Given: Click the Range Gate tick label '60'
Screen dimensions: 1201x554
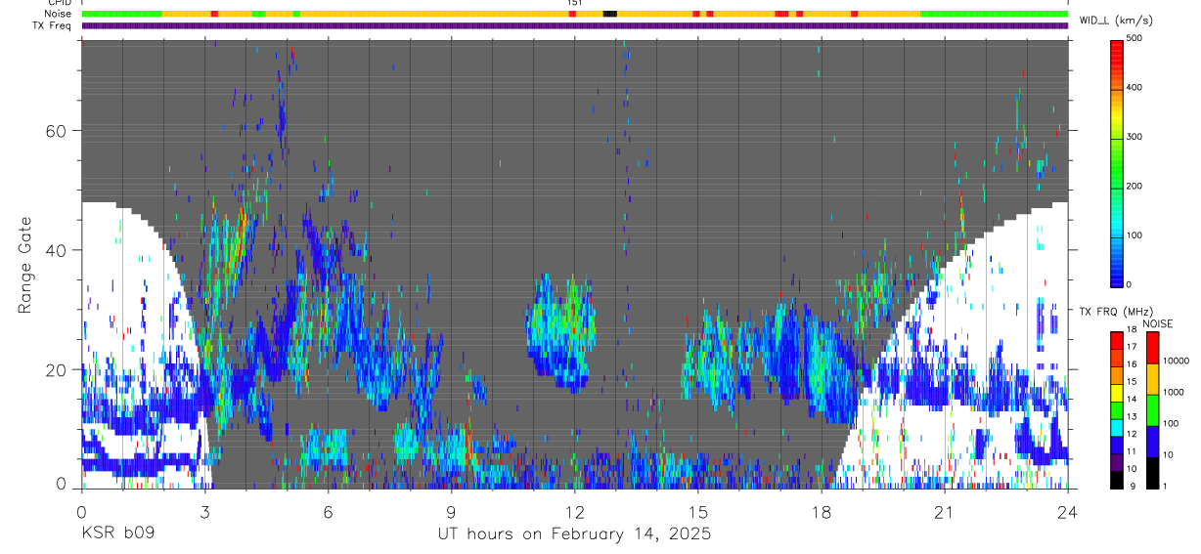Looking at the screenshot, I should (57, 130).
